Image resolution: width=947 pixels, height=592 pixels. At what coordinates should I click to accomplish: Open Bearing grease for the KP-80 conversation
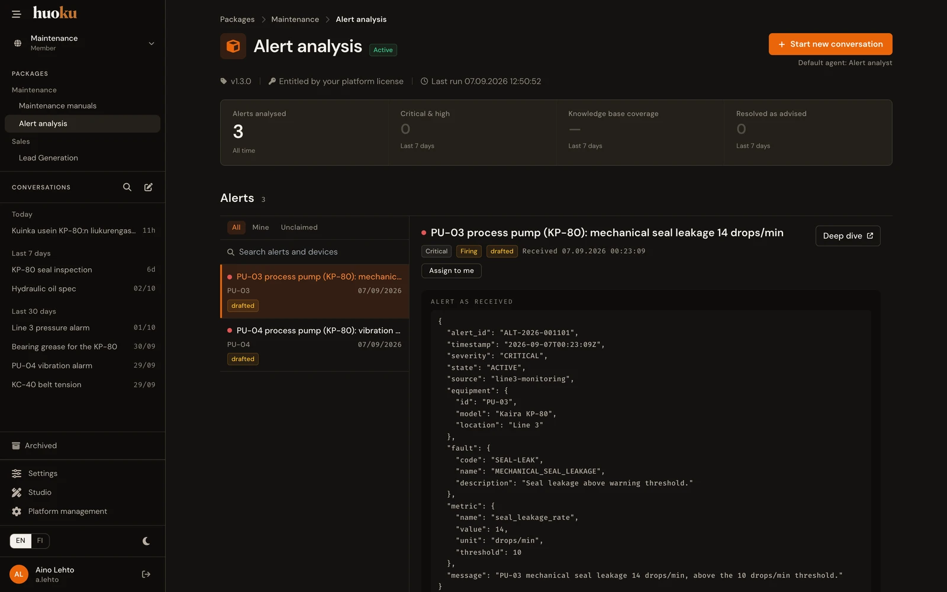pos(83,347)
